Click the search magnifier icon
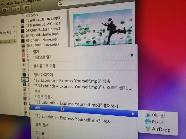This screenshot has height=139, width=186. (60, 4)
